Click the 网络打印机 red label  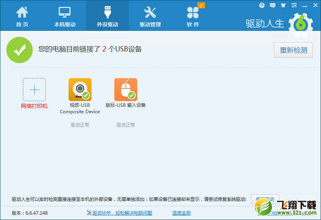tap(34, 106)
